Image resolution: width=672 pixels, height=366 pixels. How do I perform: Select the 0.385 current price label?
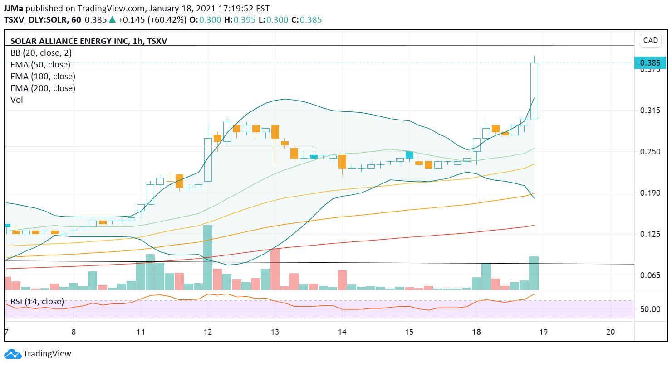click(650, 63)
